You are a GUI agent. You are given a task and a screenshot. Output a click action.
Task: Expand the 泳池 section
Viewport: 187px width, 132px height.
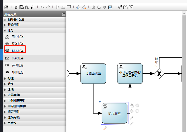pyautogui.click(x=11, y=90)
